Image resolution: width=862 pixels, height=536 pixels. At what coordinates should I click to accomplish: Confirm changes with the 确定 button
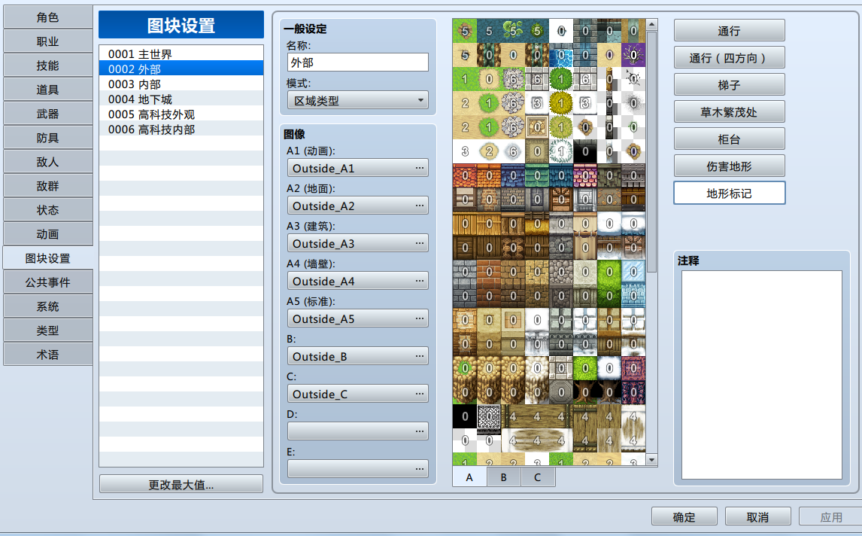tap(684, 516)
